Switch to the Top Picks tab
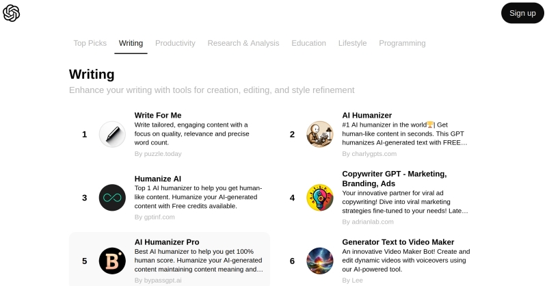This screenshot has height=286, width=547. coord(90,43)
